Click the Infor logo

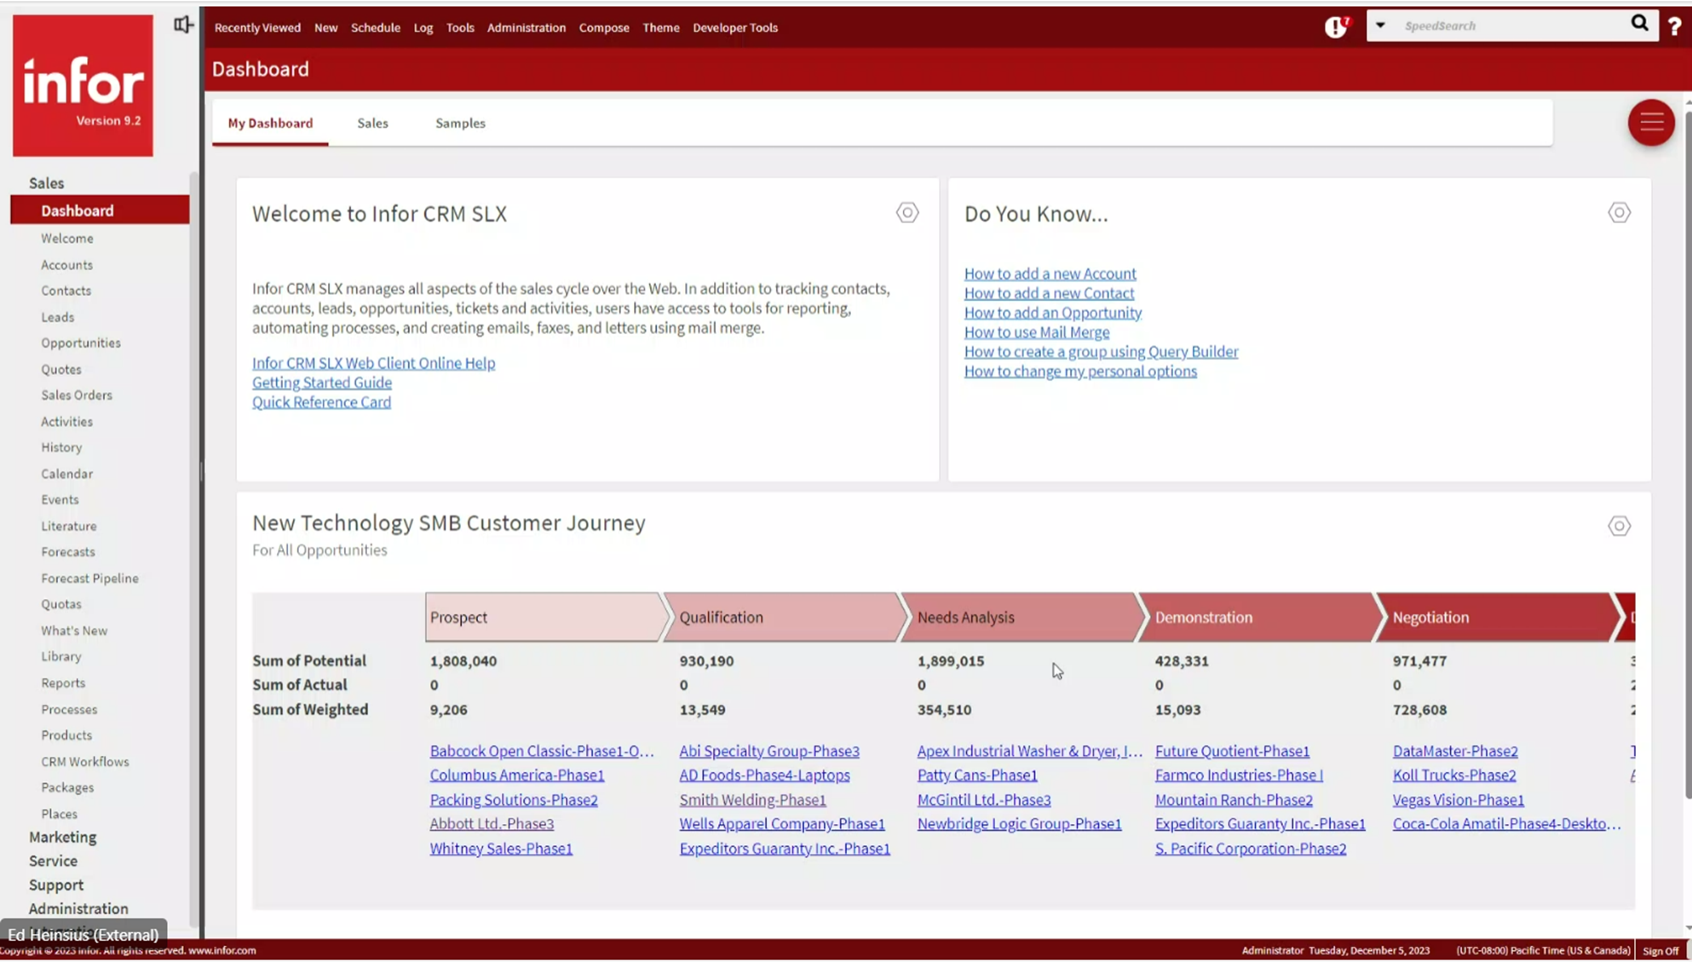pyautogui.click(x=83, y=85)
